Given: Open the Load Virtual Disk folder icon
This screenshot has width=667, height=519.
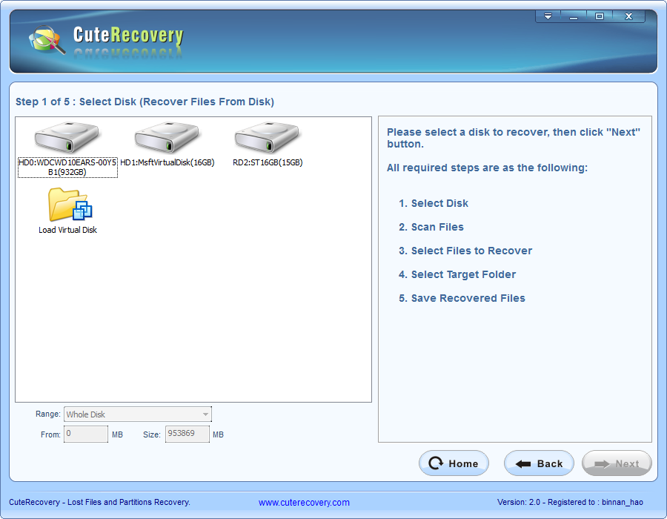Looking at the screenshot, I should click(x=70, y=205).
